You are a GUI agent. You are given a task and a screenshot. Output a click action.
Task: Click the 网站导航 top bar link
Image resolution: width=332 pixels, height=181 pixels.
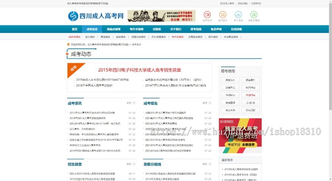tap(243, 3)
